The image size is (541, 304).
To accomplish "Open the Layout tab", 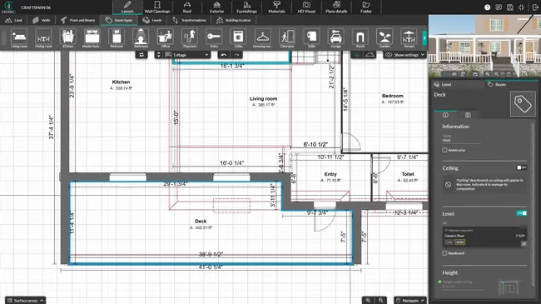I will (x=127, y=7).
